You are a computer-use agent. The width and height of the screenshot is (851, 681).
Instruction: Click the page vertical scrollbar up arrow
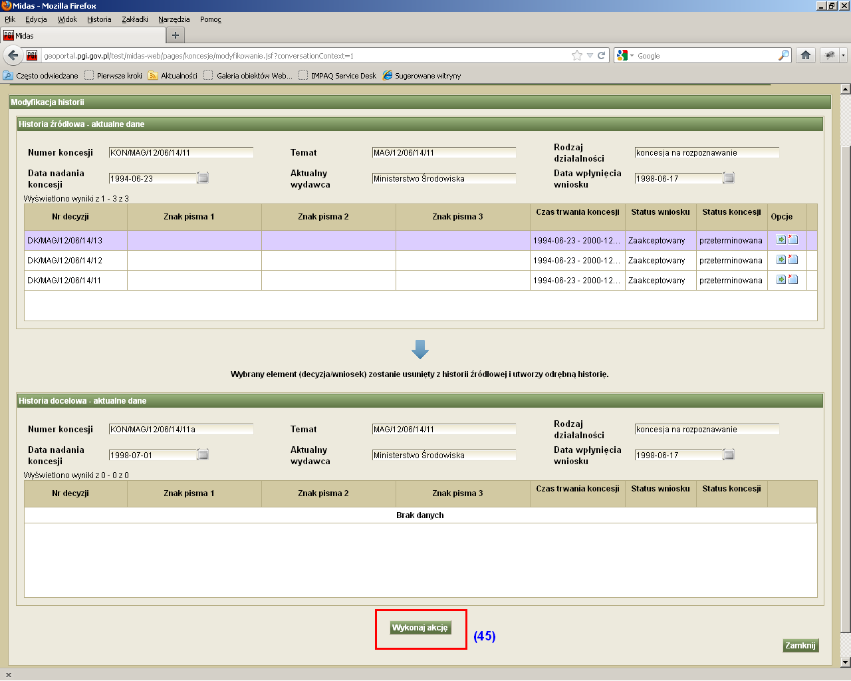click(x=845, y=89)
